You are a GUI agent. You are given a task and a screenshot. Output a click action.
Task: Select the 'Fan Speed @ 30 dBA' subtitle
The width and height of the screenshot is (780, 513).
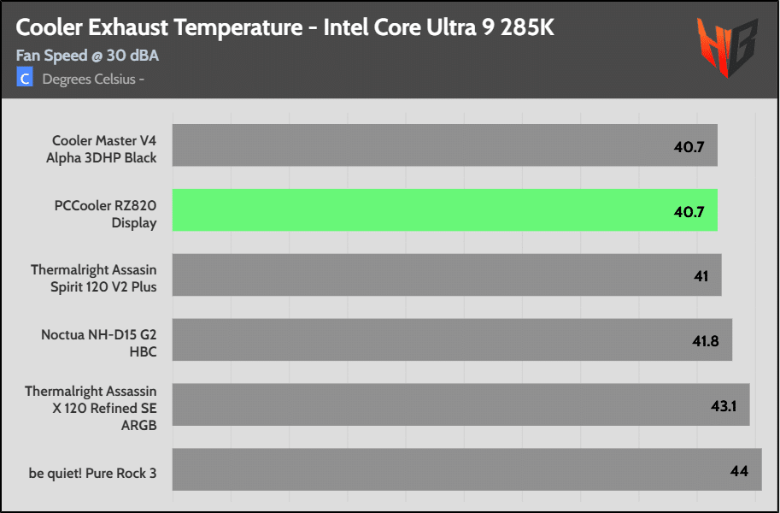[x=88, y=56]
